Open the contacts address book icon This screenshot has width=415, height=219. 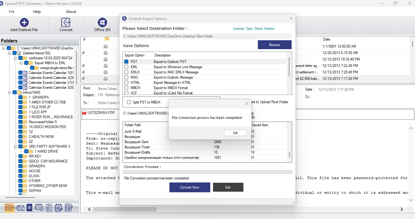(x=29, y=208)
